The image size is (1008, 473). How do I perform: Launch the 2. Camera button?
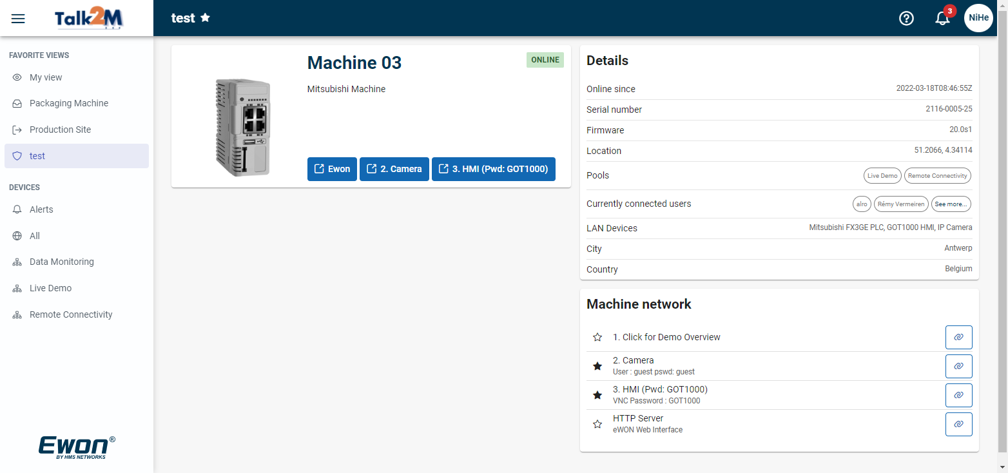(x=394, y=169)
